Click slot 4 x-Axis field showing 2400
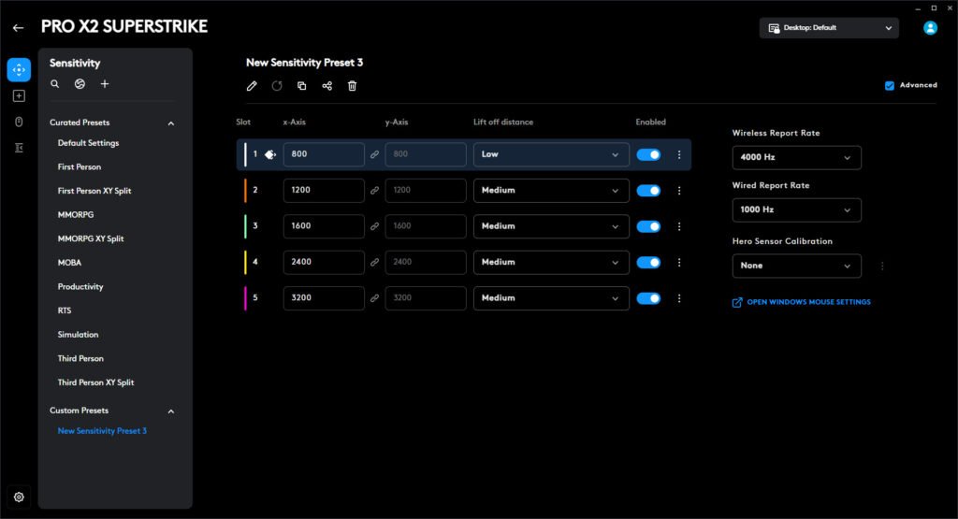Image resolution: width=958 pixels, height=519 pixels. 323,263
